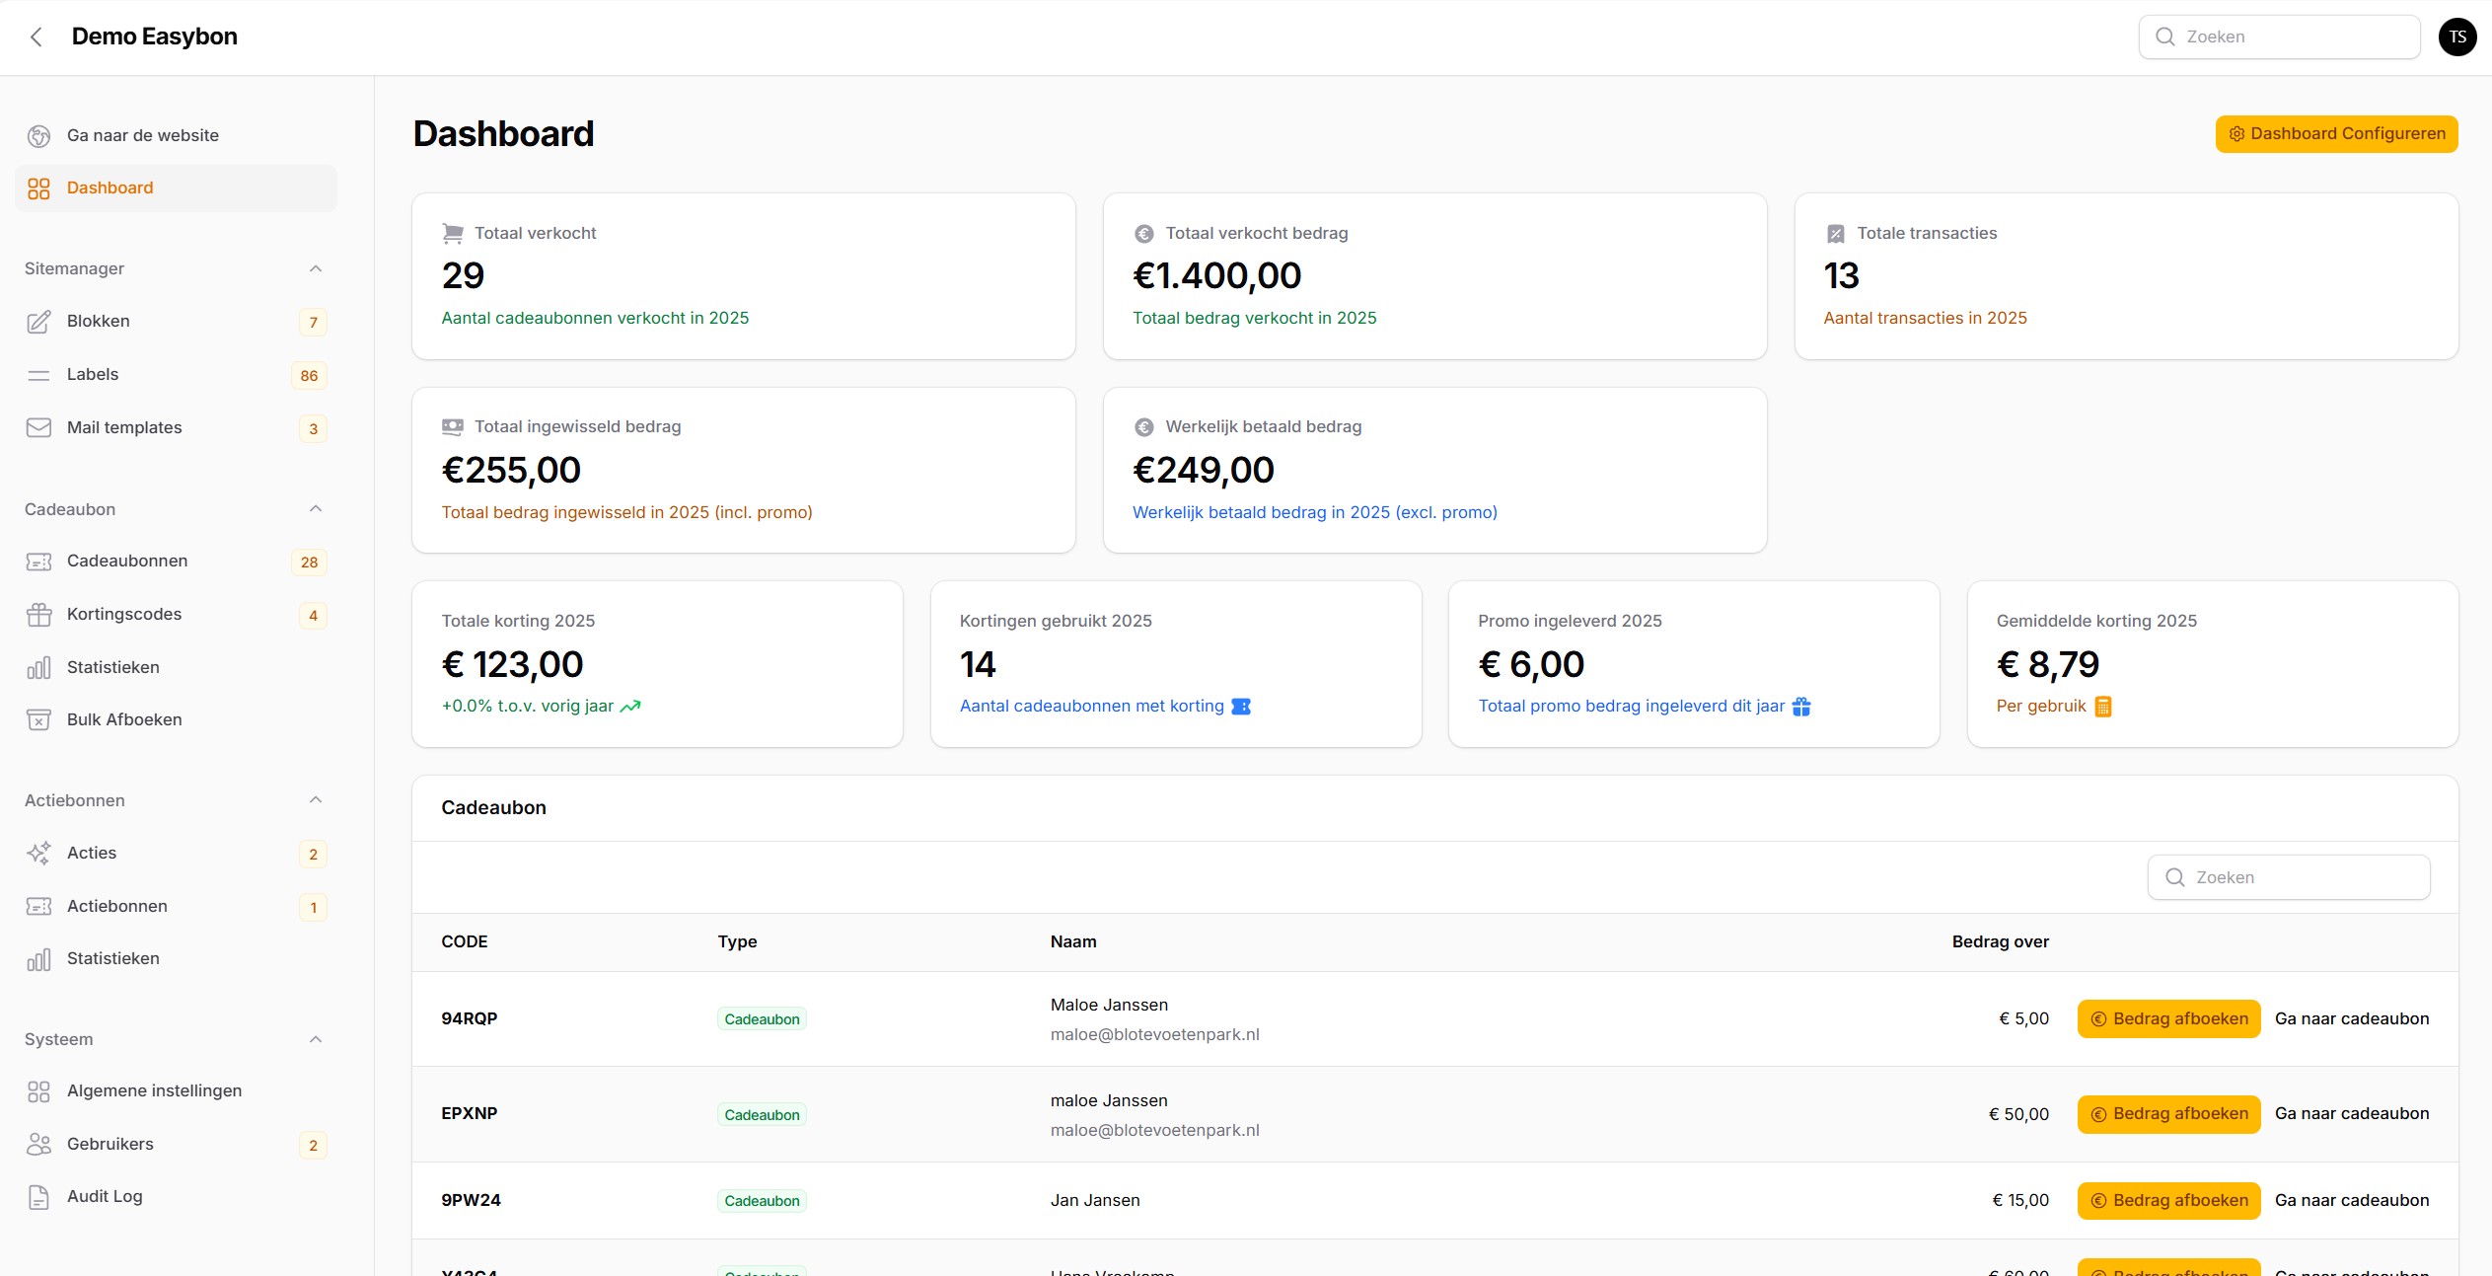
Task: Open Kortingscodes via gift icon
Action: click(x=38, y=614)
